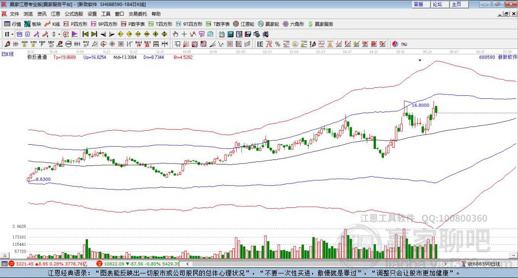The image size is (518, 278).
Task: Click the 8.6300 low price label
Action: (x=43, y=179)
